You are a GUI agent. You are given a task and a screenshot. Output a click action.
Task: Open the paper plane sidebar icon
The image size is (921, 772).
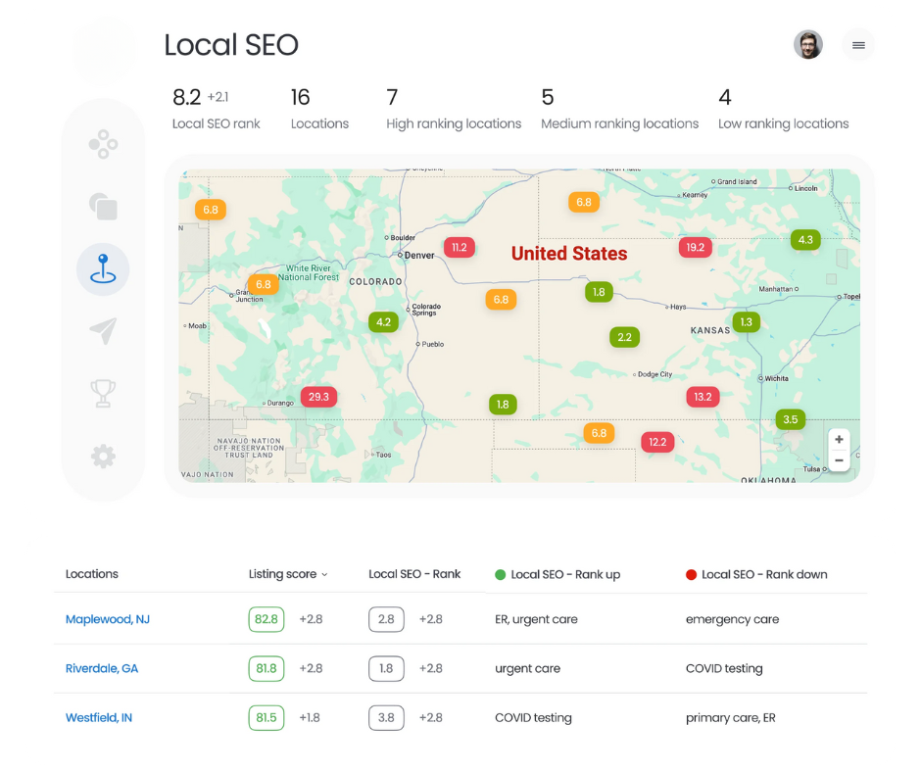103,331
